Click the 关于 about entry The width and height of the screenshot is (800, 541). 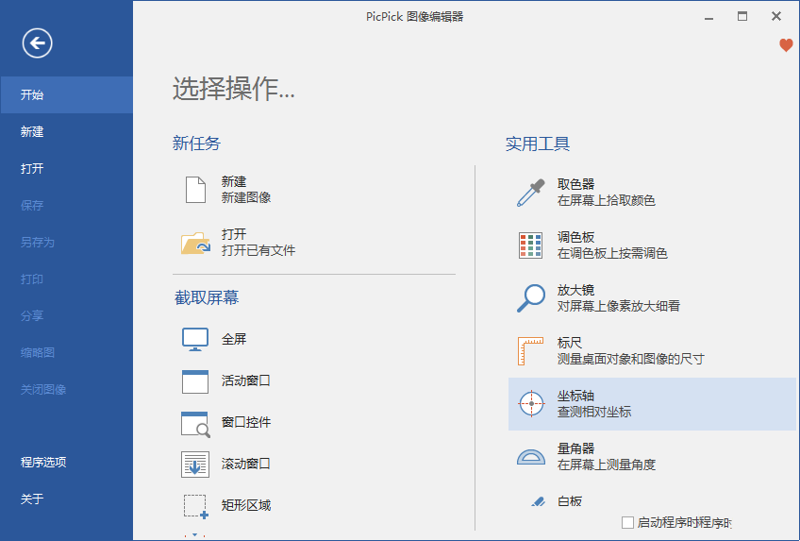(x=32, y=499)
